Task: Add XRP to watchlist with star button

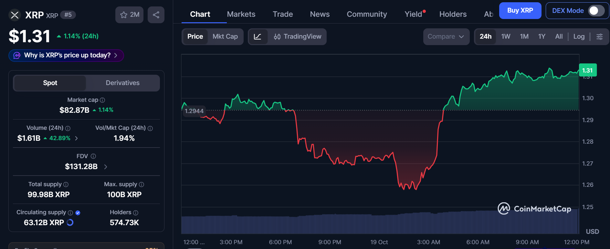Action: (129, 15)
